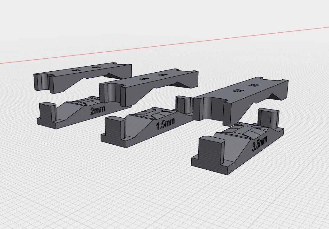Click the front upright post of 2mm base

48,112
